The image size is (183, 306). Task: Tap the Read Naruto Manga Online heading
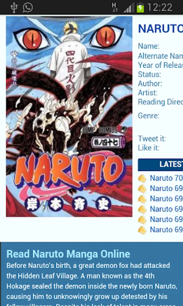coord(68,254)
